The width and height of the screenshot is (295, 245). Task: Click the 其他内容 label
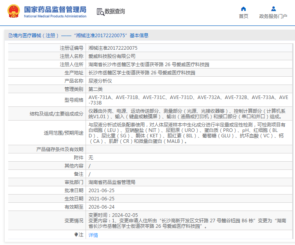tap(74, 166)
